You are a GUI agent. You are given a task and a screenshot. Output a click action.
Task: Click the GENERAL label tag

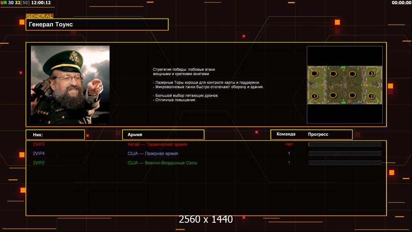40,16
